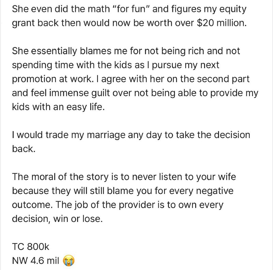Click the "TC 800k" line
Viewport: 273px width, 270px height.
(x=31, y=246)
